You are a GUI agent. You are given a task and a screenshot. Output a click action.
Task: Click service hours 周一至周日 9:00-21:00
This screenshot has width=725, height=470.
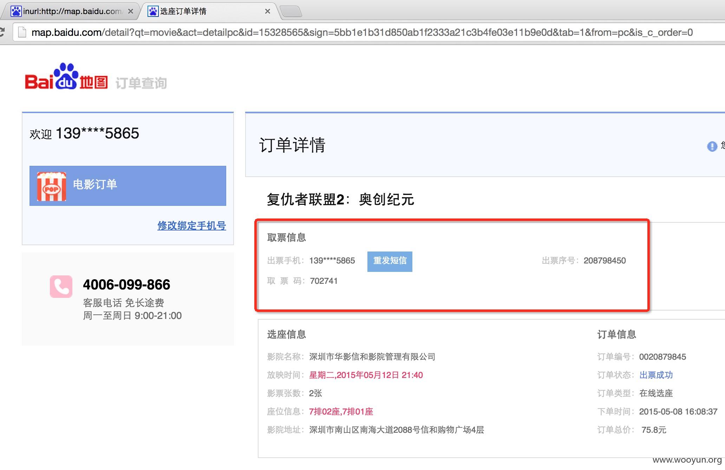point(132,315)
